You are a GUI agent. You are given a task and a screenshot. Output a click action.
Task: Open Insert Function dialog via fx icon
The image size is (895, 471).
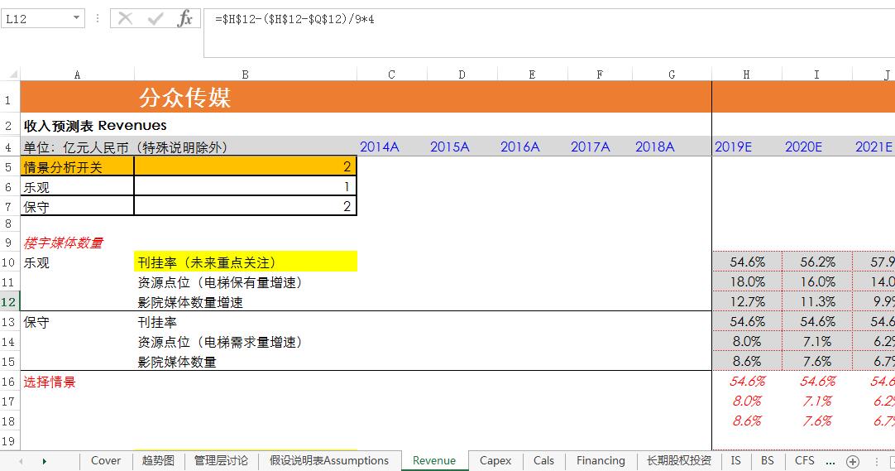click(185, 19)
